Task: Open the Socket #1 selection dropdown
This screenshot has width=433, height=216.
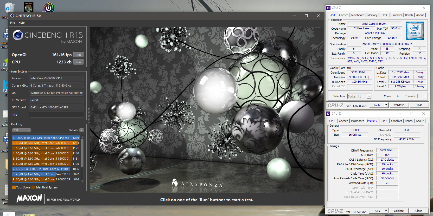Action: (359, 96)
